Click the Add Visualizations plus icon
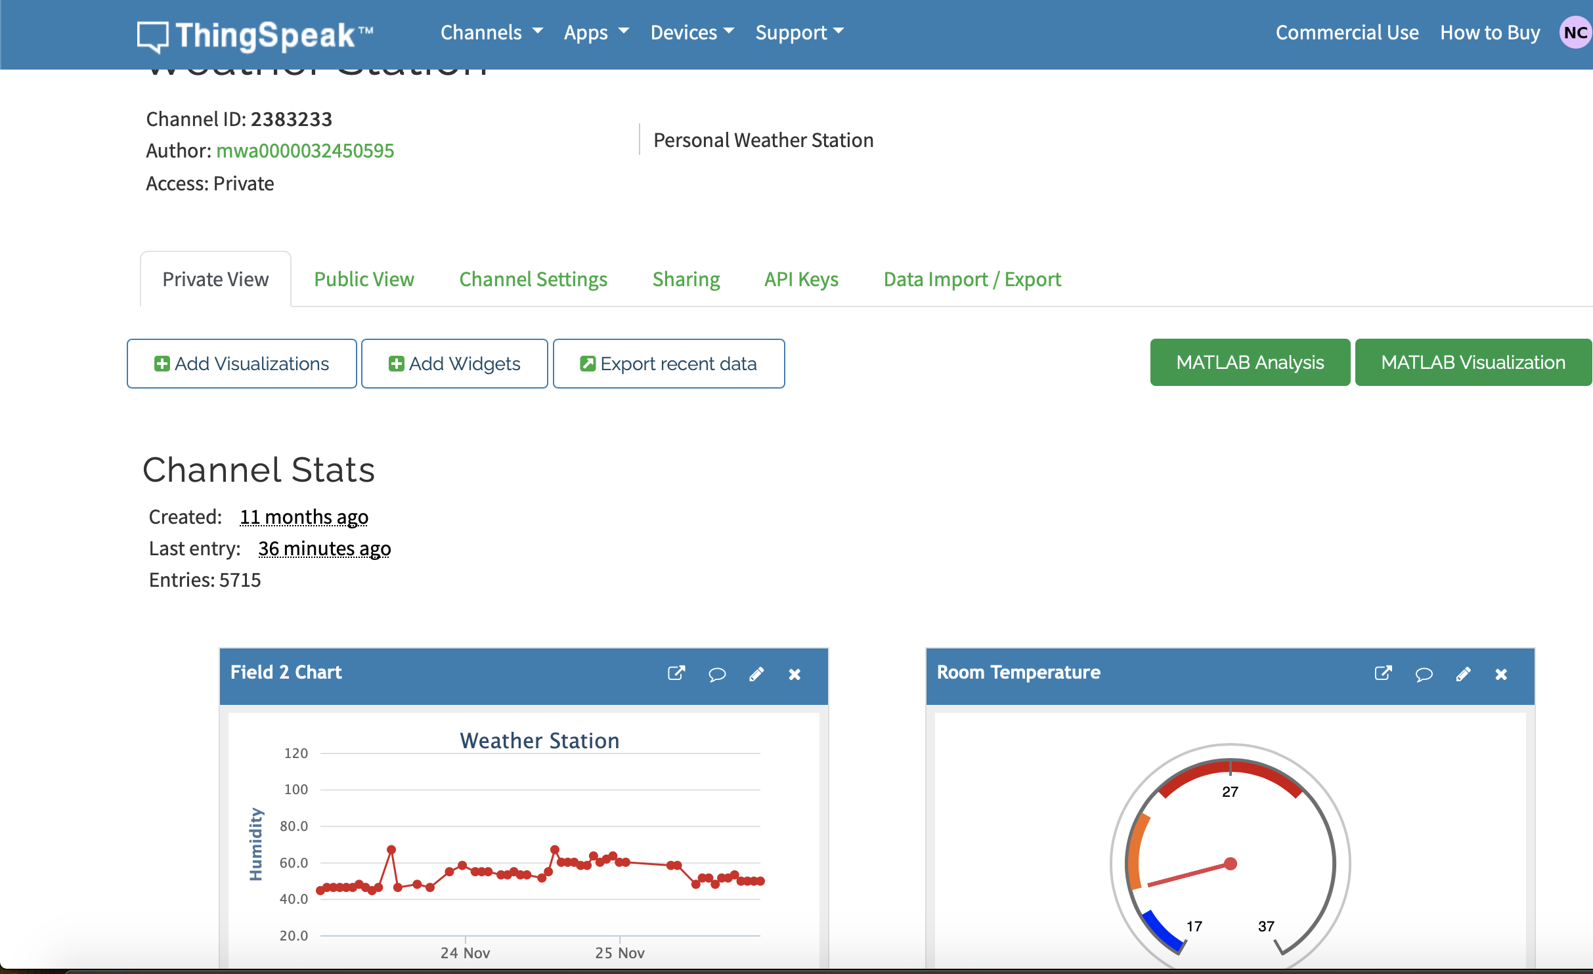Image resolution: width=1593 pixels, height=974 pixels. point(160,363)
